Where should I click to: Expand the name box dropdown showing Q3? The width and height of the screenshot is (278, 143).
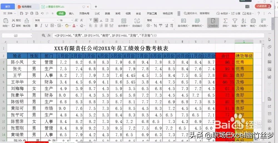point(31,35)
